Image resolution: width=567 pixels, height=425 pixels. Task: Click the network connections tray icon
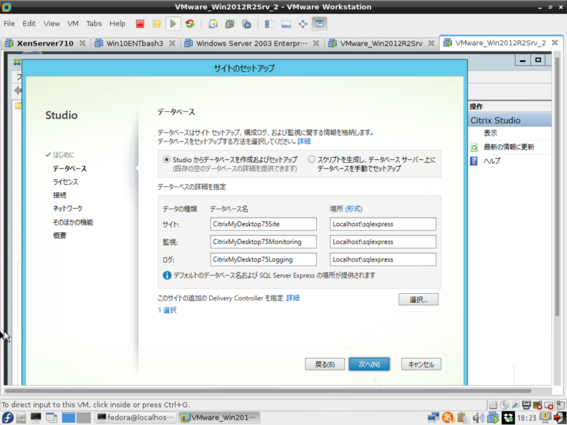coord(433,418)
